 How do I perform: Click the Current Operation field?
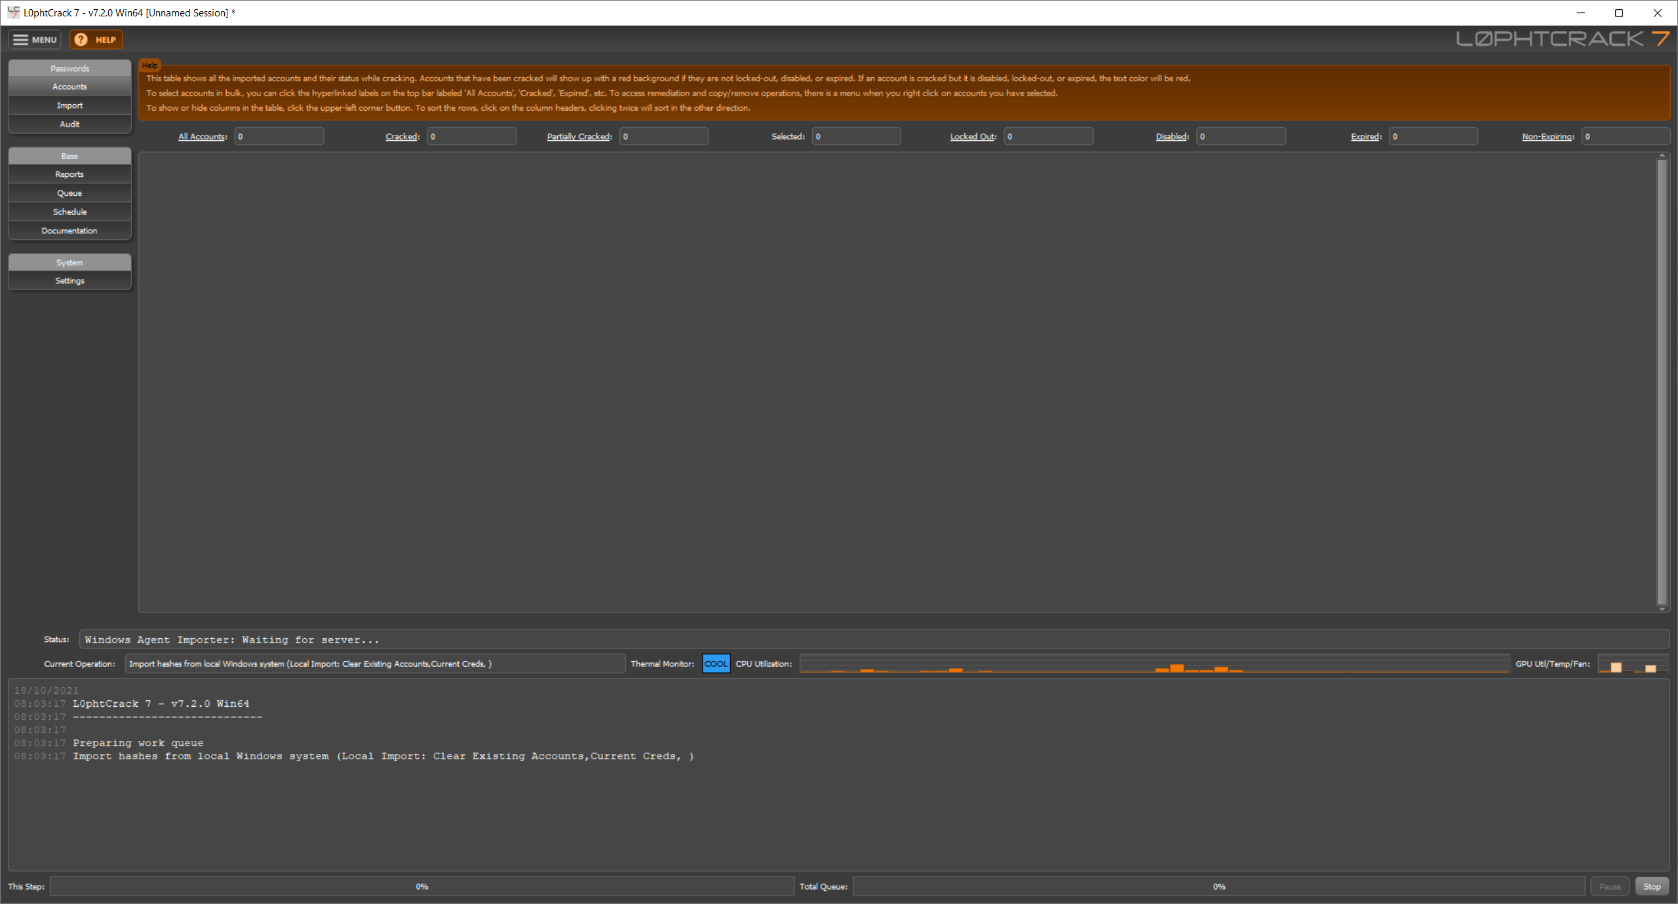pos(375,664)
